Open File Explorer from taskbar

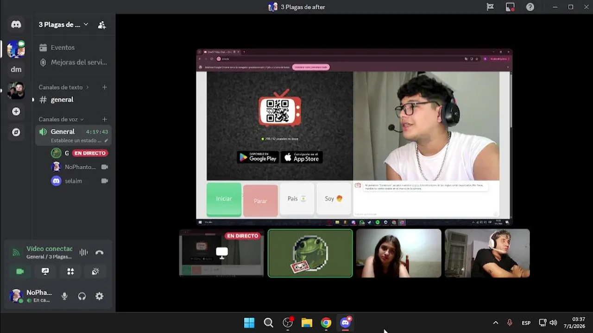(x=307, y=323)
